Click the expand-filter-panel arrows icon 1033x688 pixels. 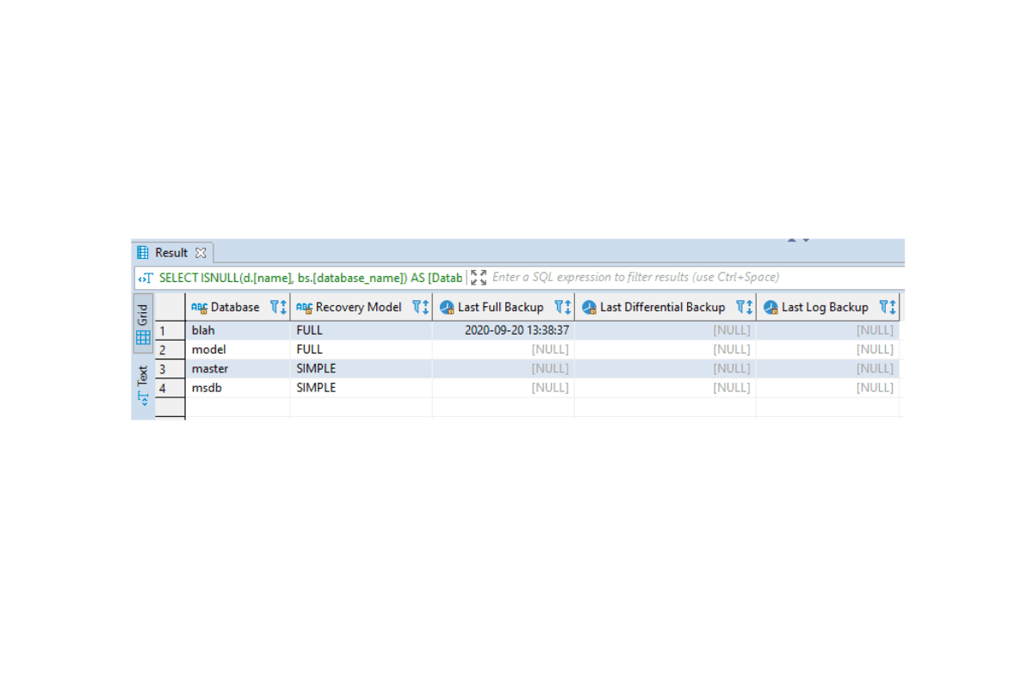click(x=479, y=277)
